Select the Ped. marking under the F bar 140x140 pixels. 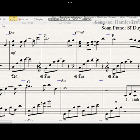click(x=115, y=76)
